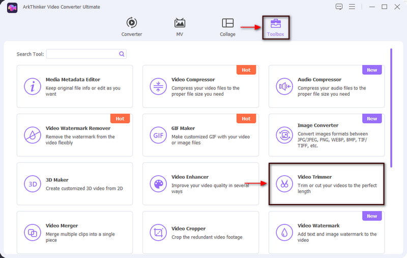The width and height of the screenshot is (407, 258).
Task: Click the Video Watermark droplet icon
Action: click(284, 233)
